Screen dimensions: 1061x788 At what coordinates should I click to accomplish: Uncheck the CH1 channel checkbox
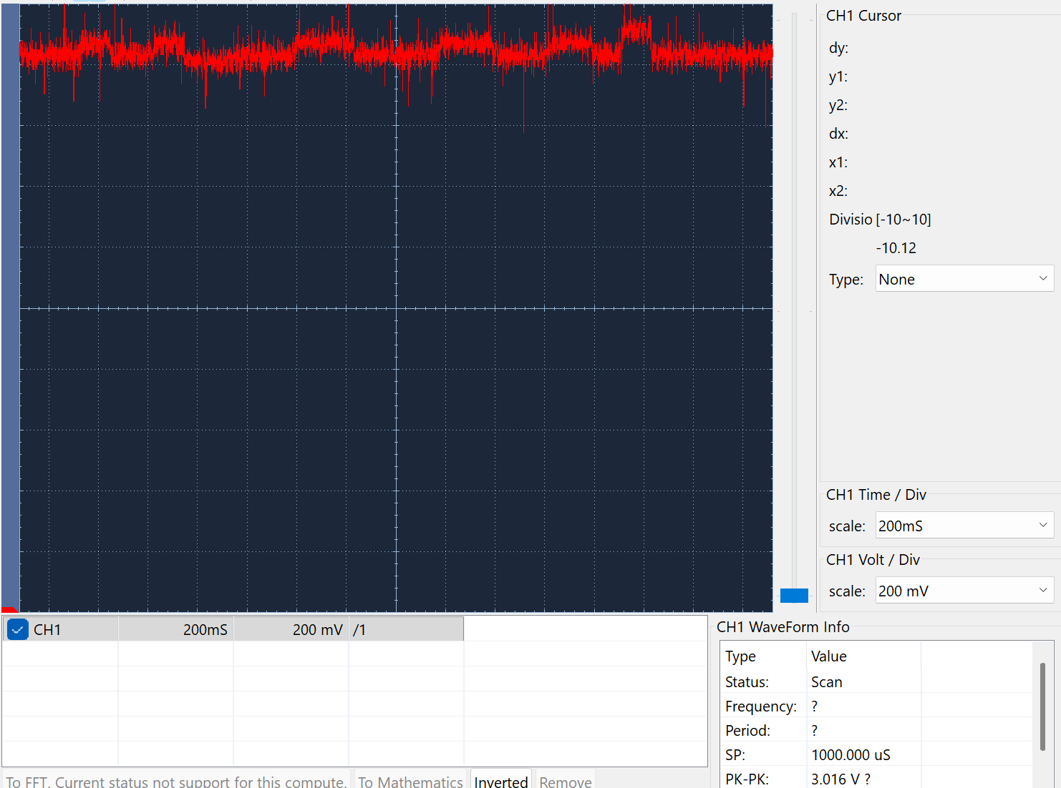17,629
